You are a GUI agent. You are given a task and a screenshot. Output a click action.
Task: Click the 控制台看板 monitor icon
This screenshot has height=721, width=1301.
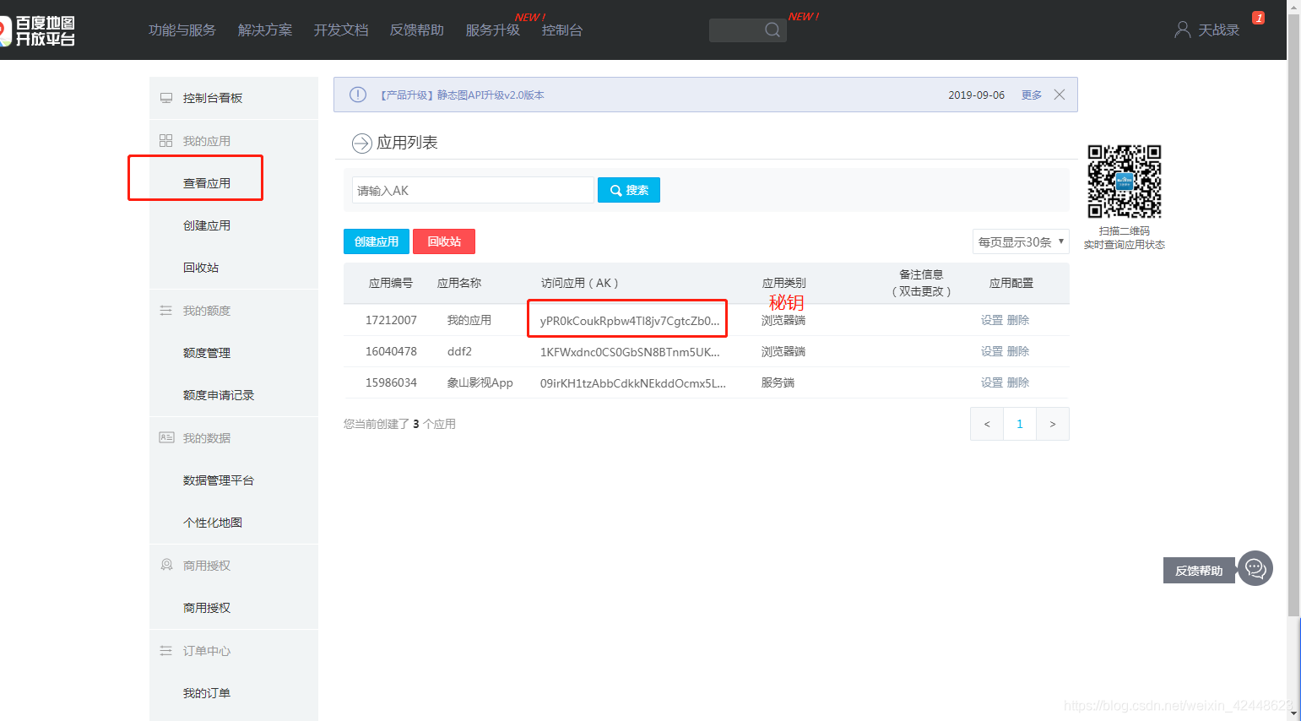(x=166, y=98)
